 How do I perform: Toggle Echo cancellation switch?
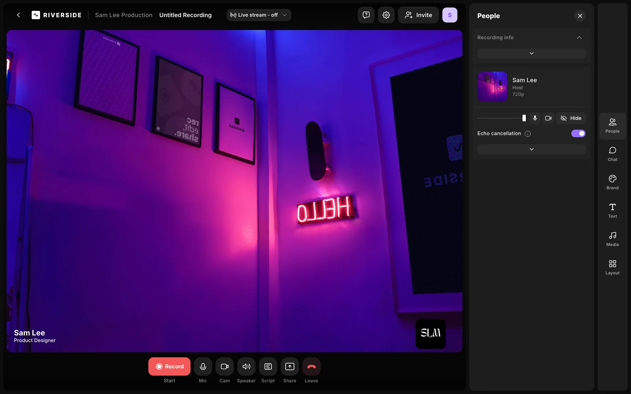[578, 133]
